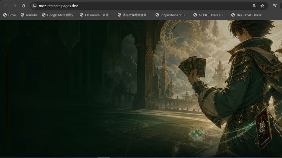Open the A QUESTION OF TI... bookmark

click(x=210, y=15)
